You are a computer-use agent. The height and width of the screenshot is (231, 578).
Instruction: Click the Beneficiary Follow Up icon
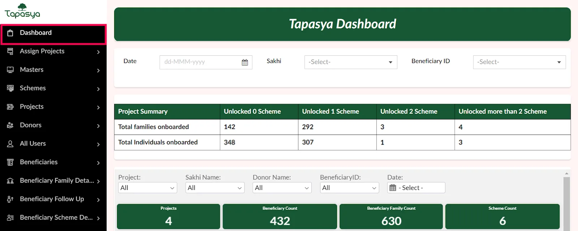10,199
